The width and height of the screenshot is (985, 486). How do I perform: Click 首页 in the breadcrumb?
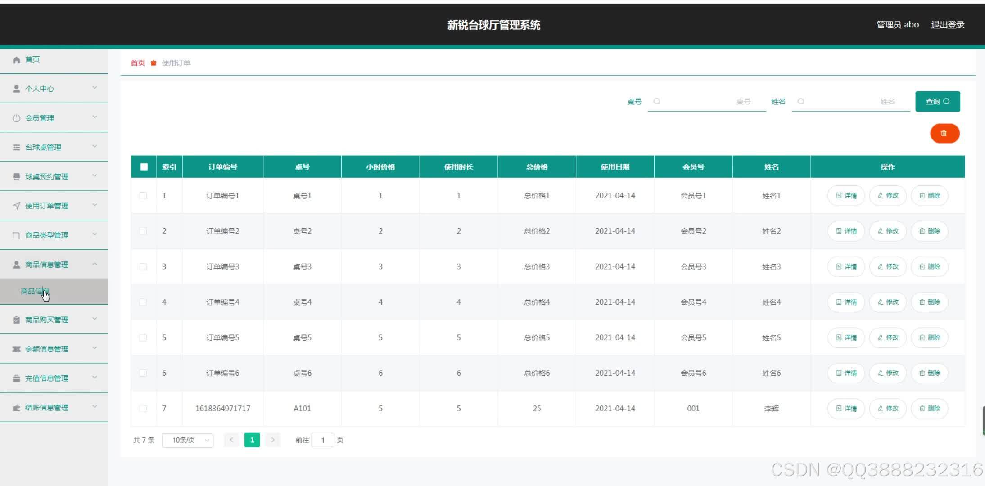pos(137,63)
